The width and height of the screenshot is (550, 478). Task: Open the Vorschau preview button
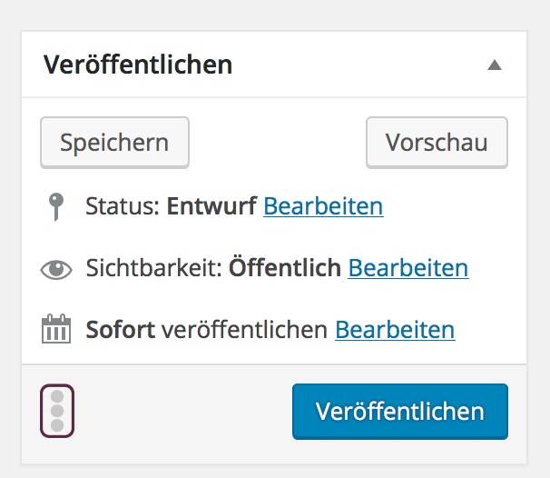tap(437, 143)
